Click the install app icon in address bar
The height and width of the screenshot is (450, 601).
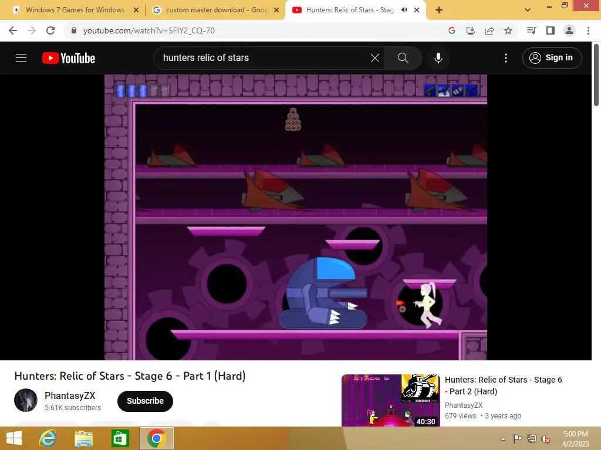pos(471,30)
